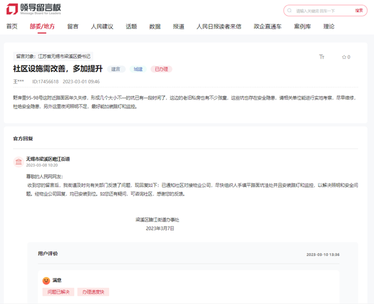Click the reply date 2023年3月7日
This screenshot has height=304, width=374.
160,229
